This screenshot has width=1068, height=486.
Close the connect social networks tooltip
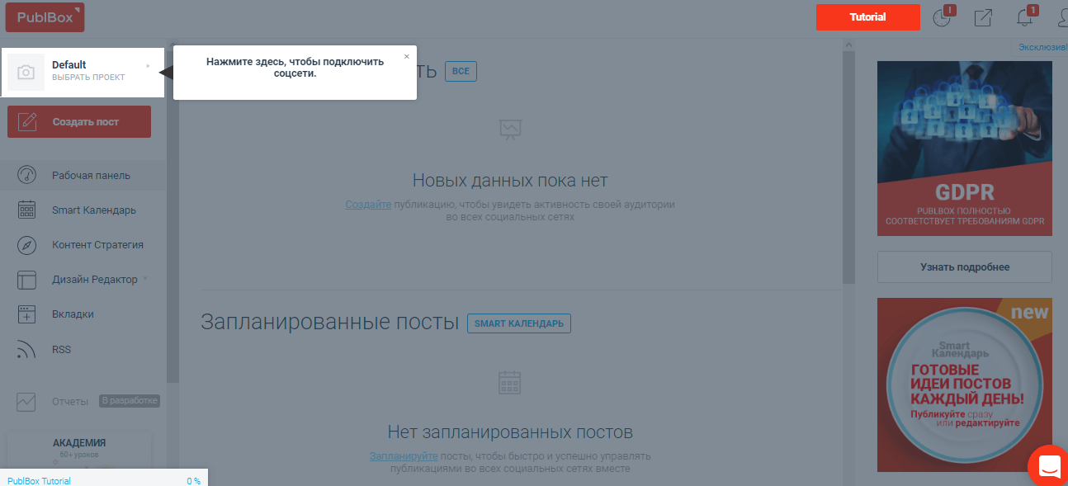pyautogui.click(x=406, y=57)
